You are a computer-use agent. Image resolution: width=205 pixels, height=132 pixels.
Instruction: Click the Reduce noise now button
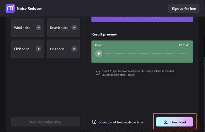(45, 122)
